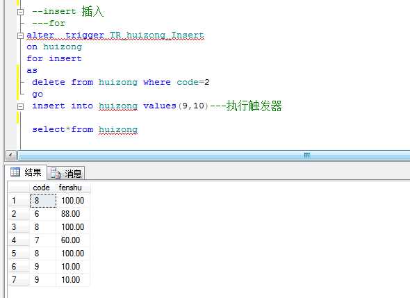
Task: Click the 'go' batch separator line
Action: click(38, 94)
